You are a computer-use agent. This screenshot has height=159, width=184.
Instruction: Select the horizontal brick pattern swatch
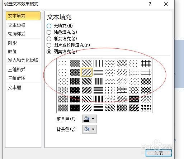click(x=122, y=90)
